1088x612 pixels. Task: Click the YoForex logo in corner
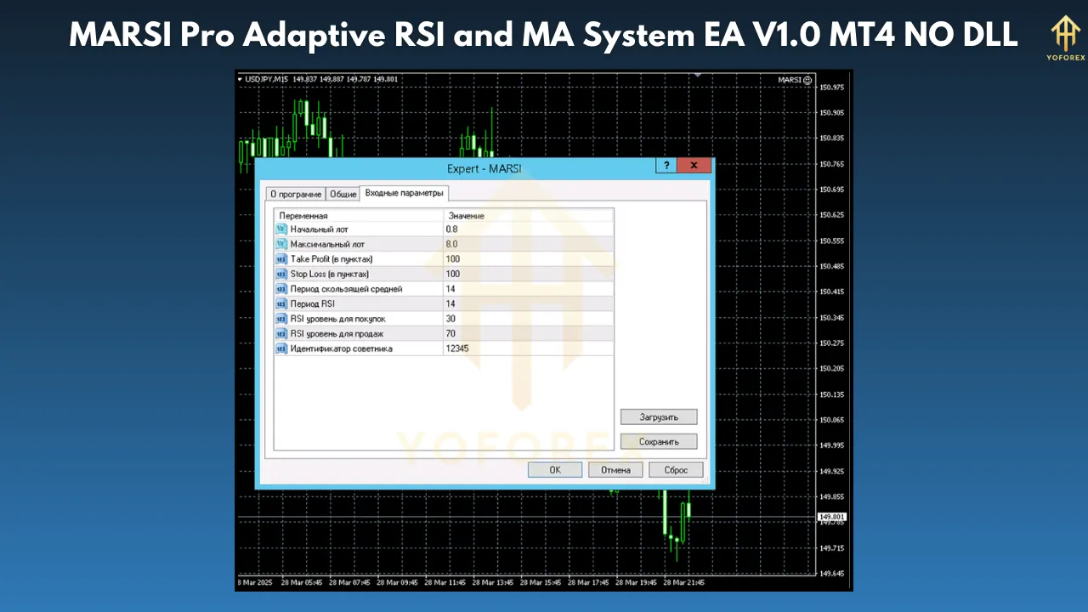point(1065,39)
